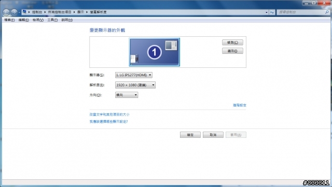
Task: Open the 檔案(F) menu
Action: tap(9, 20)
